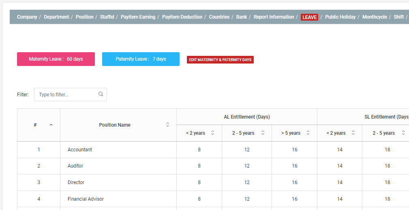Open the Company tab
This screenshot has height=210, width=409.
[27, 17]
